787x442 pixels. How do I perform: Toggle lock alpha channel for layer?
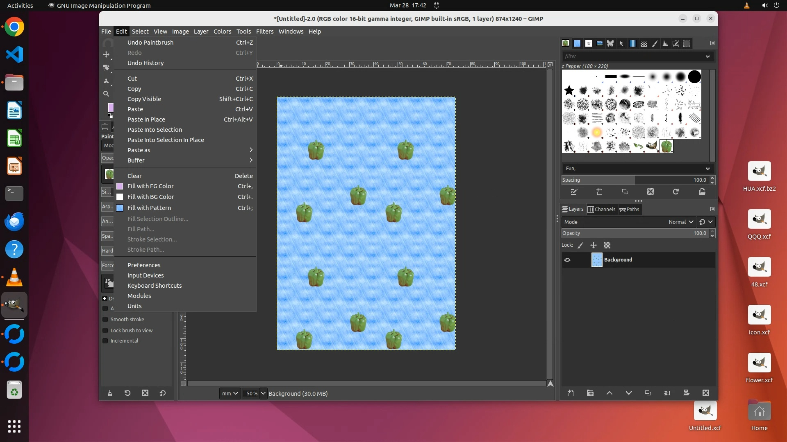point(607,245)
